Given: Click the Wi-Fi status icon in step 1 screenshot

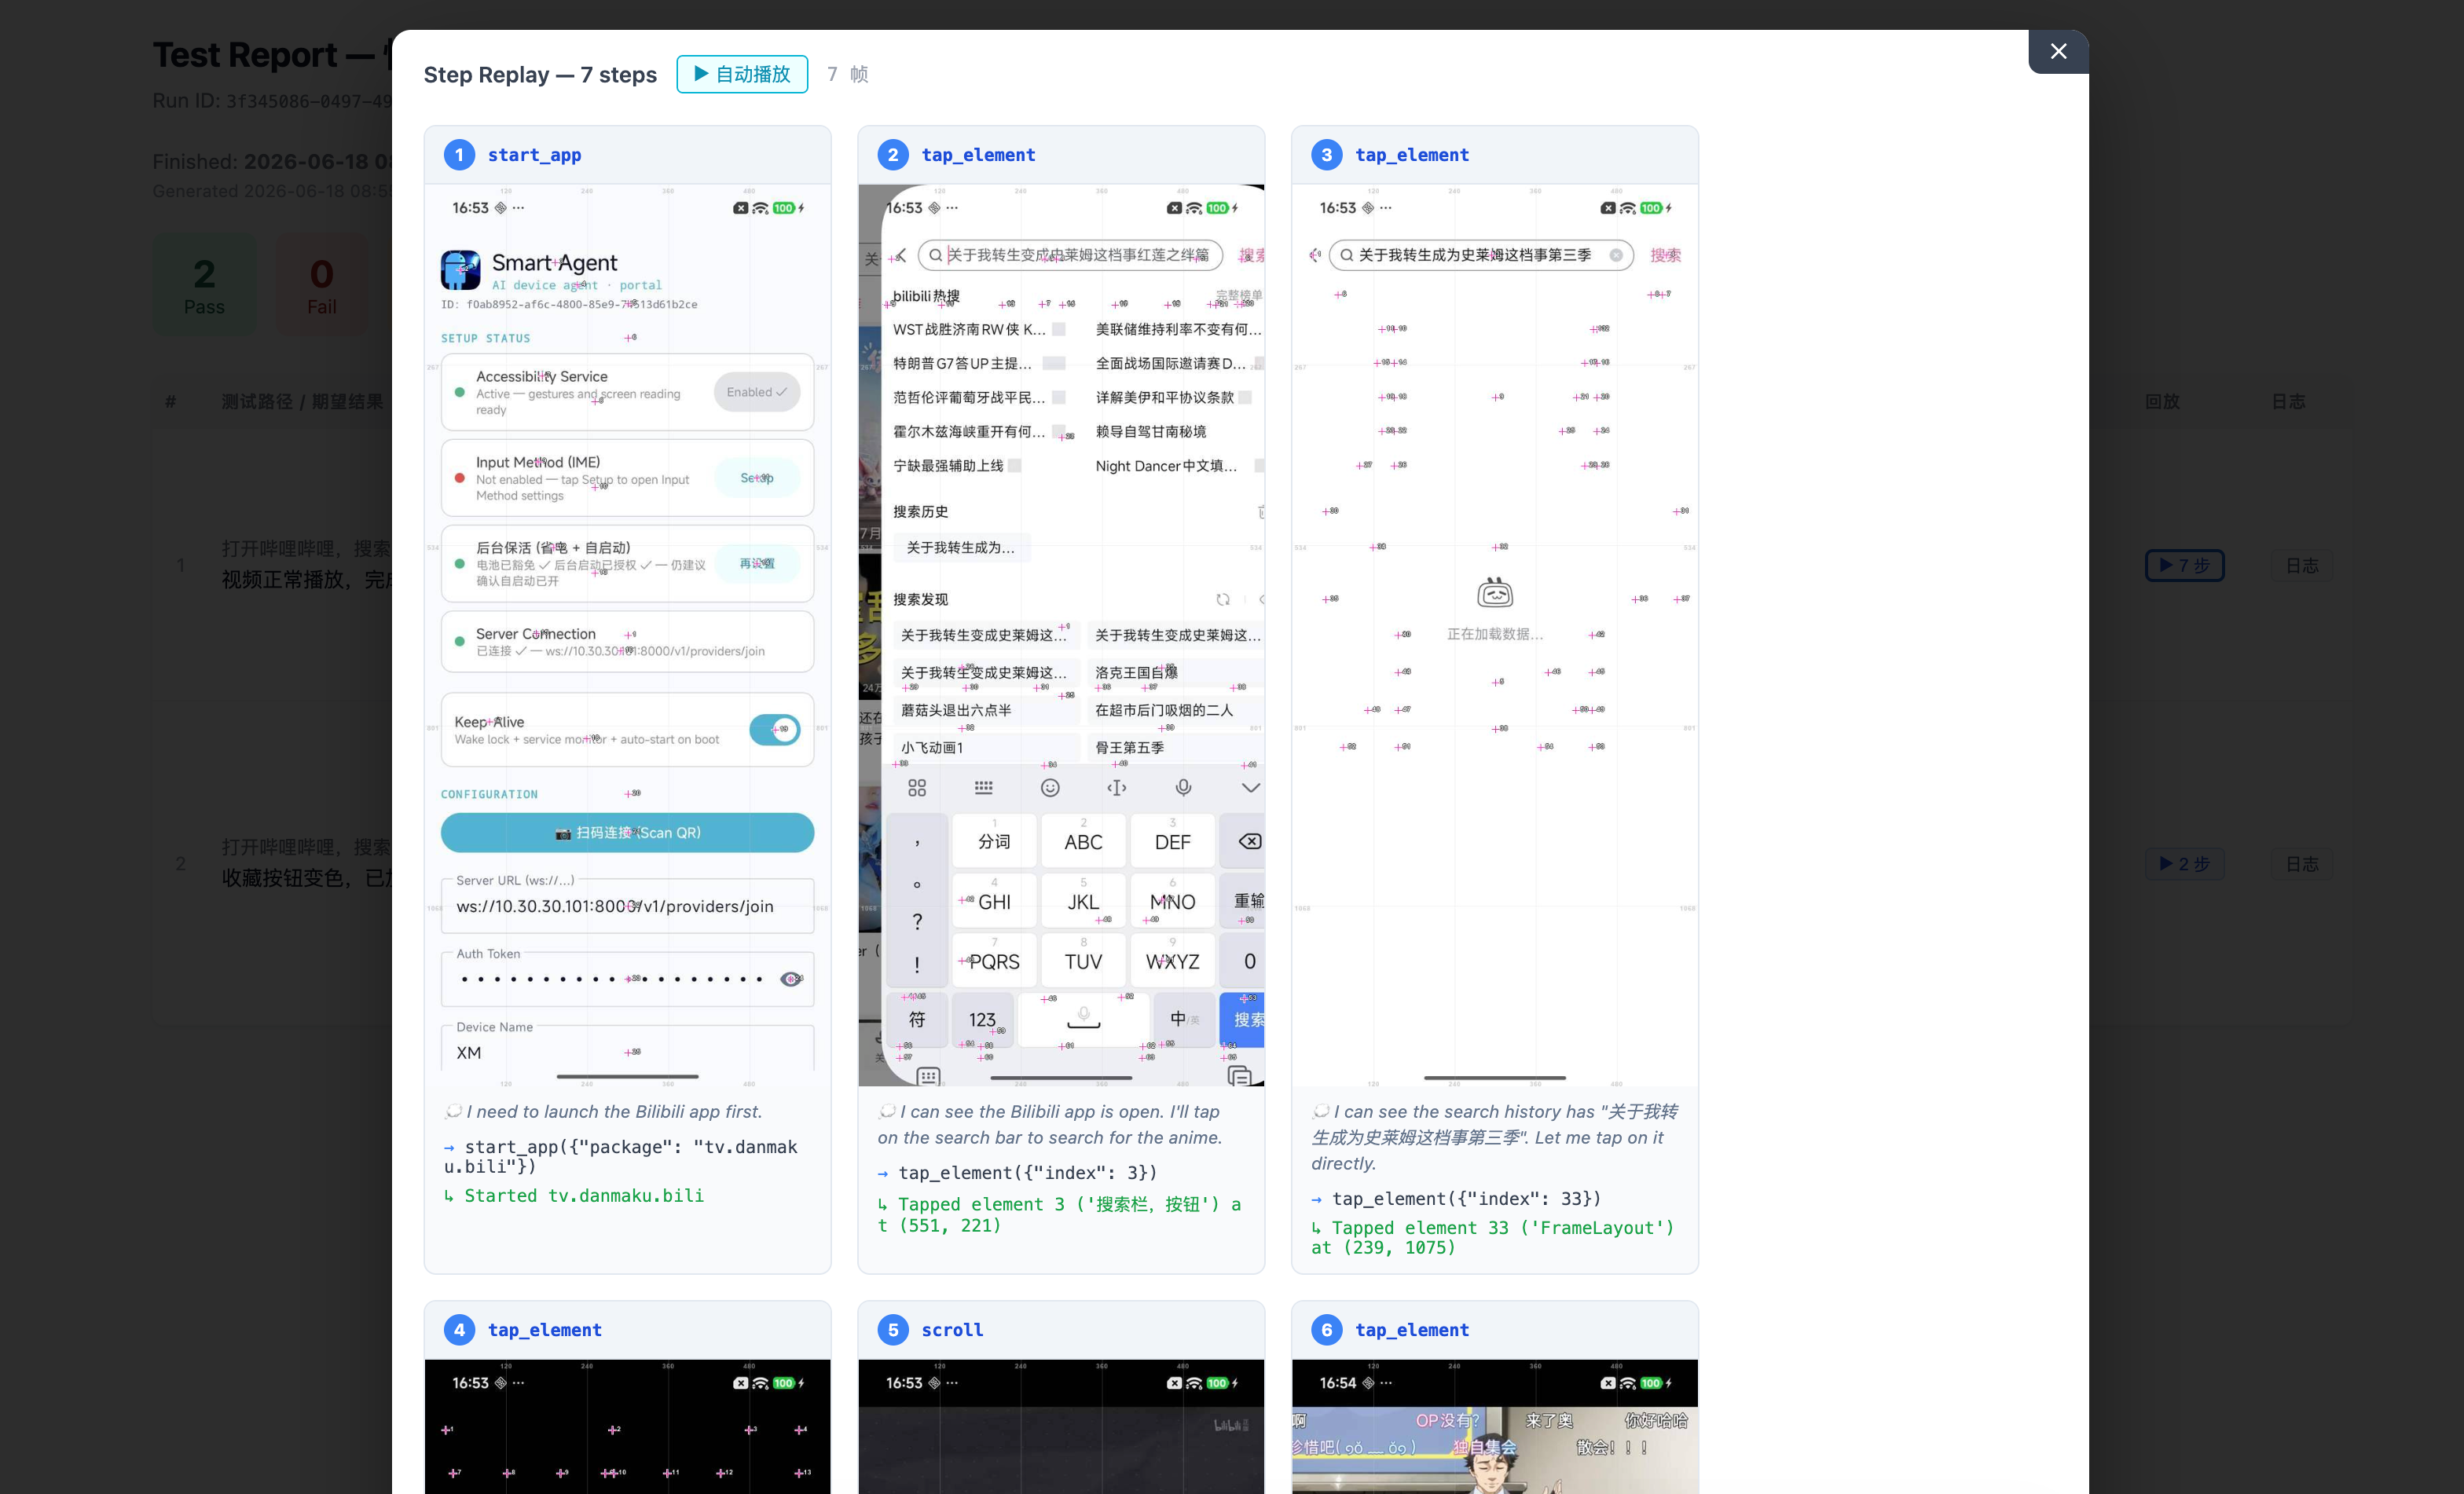Looking at the screenshot, I should click(761, 208).
